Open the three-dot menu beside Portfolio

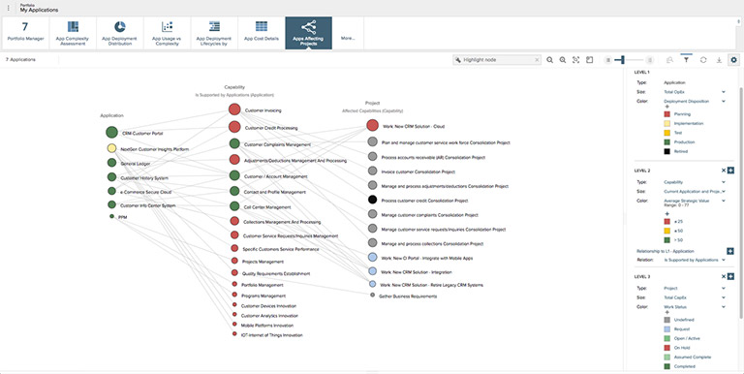click(x=8, y=8)
